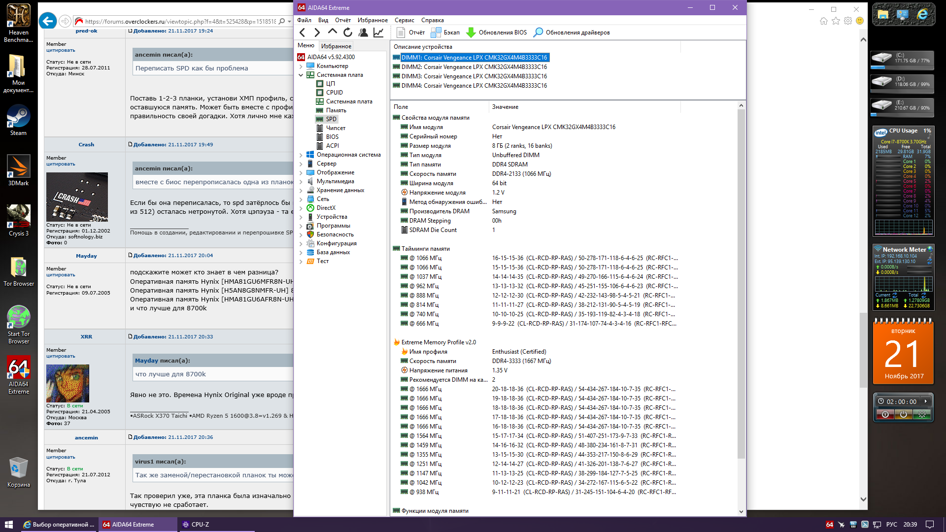Expand the Операционная система tree node
This screenshot has height=532, width=946.
(x=301, y=155)
